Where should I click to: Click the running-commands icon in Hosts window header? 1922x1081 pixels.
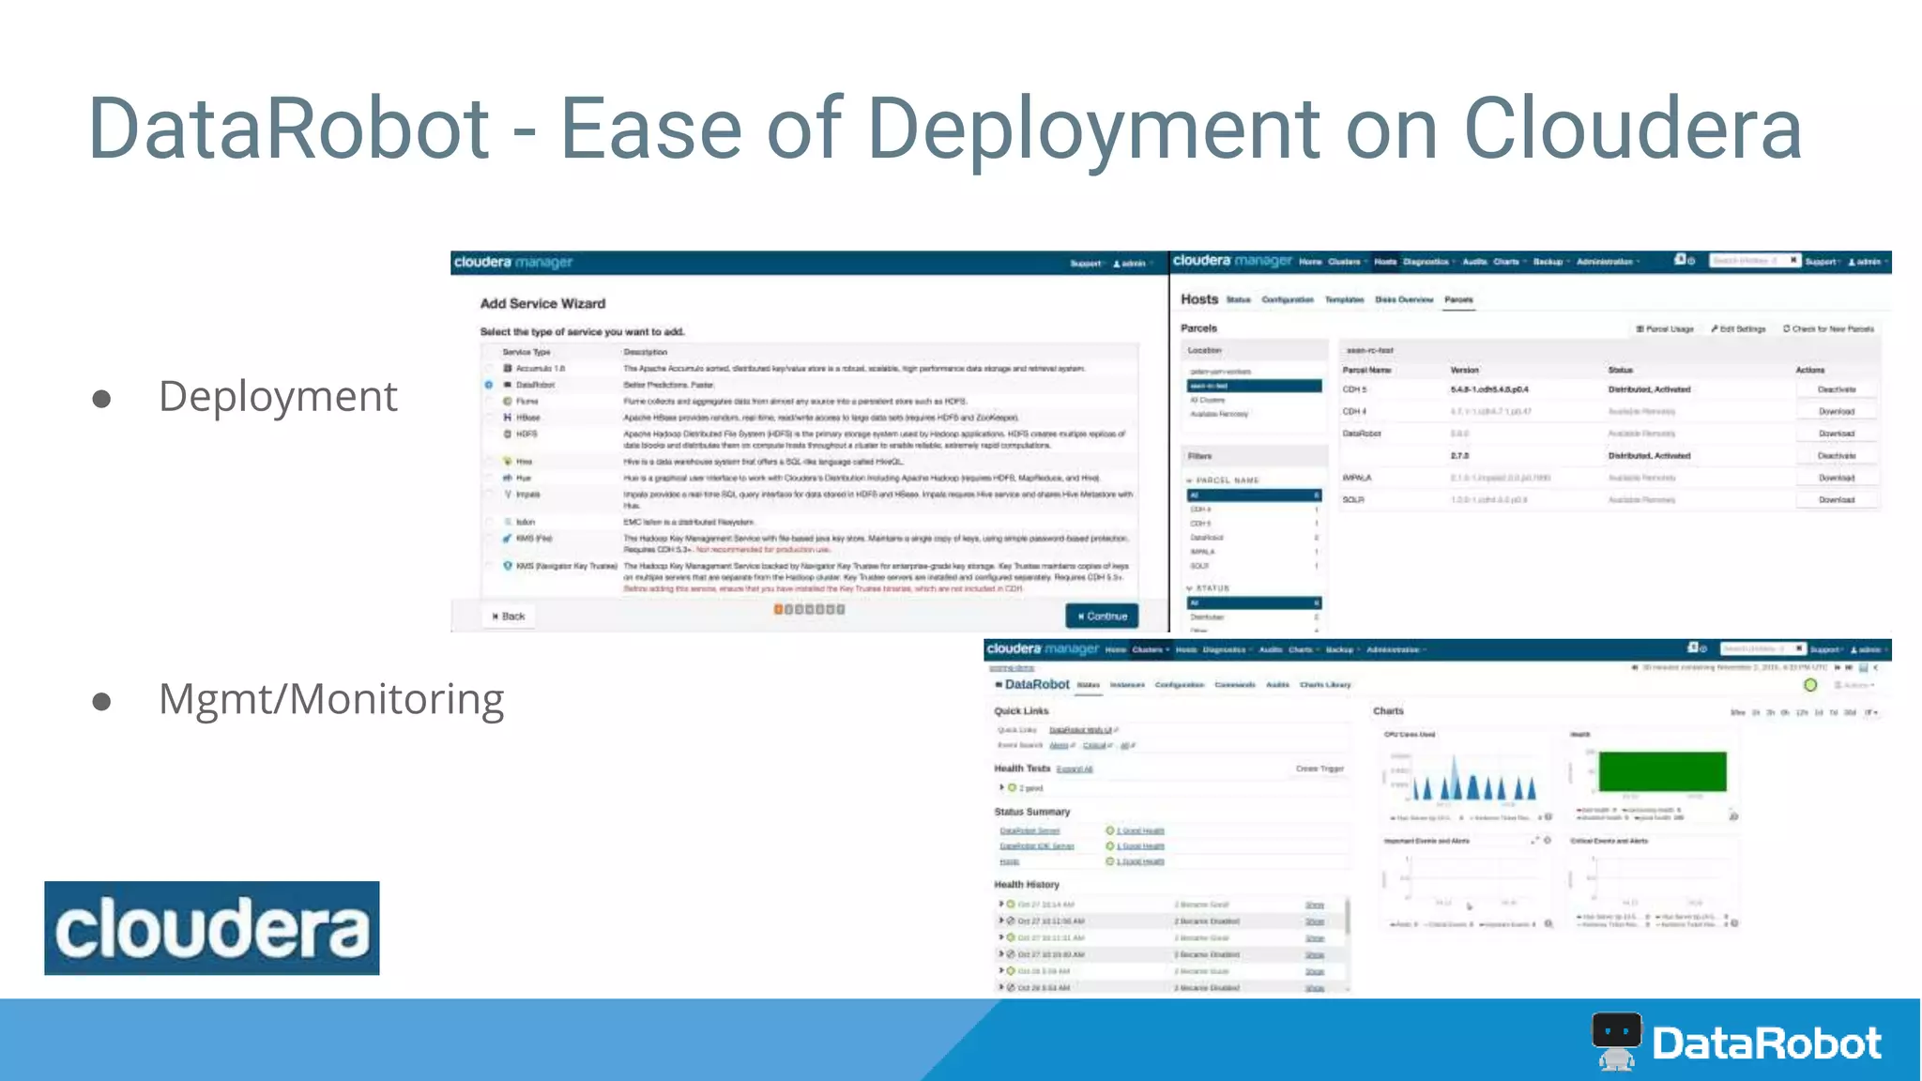(1681, 260)
